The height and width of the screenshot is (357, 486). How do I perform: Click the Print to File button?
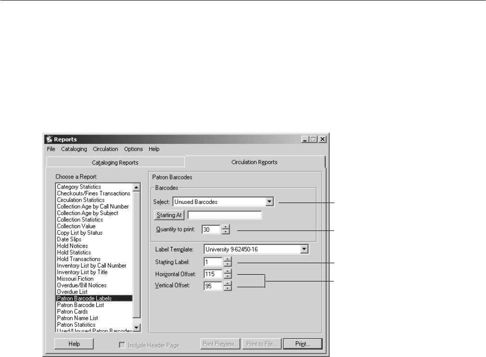262,344
